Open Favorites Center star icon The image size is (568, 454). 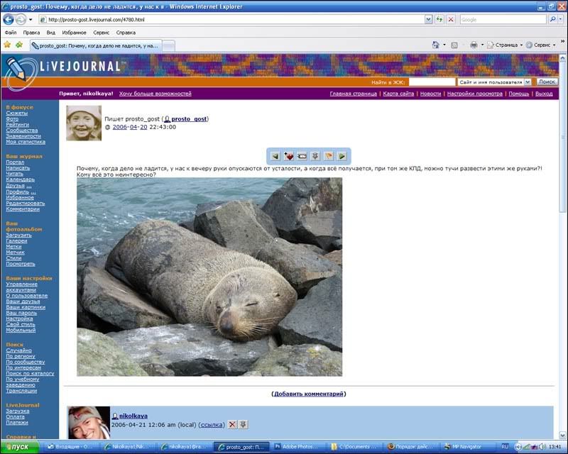[7, 45]
